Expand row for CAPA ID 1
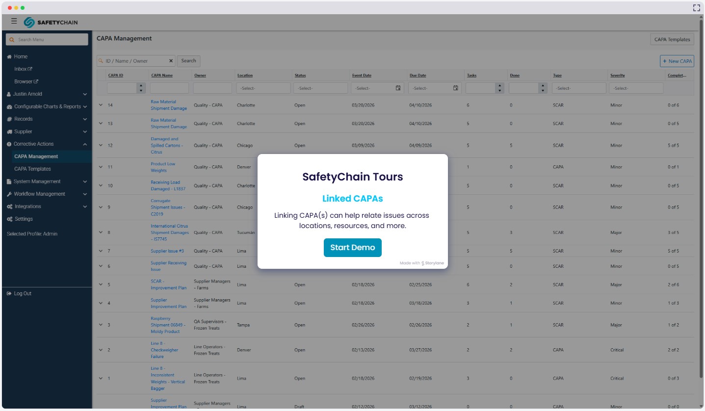The width and height of the screenshot is (705, 411). click(x=101, y=378)
